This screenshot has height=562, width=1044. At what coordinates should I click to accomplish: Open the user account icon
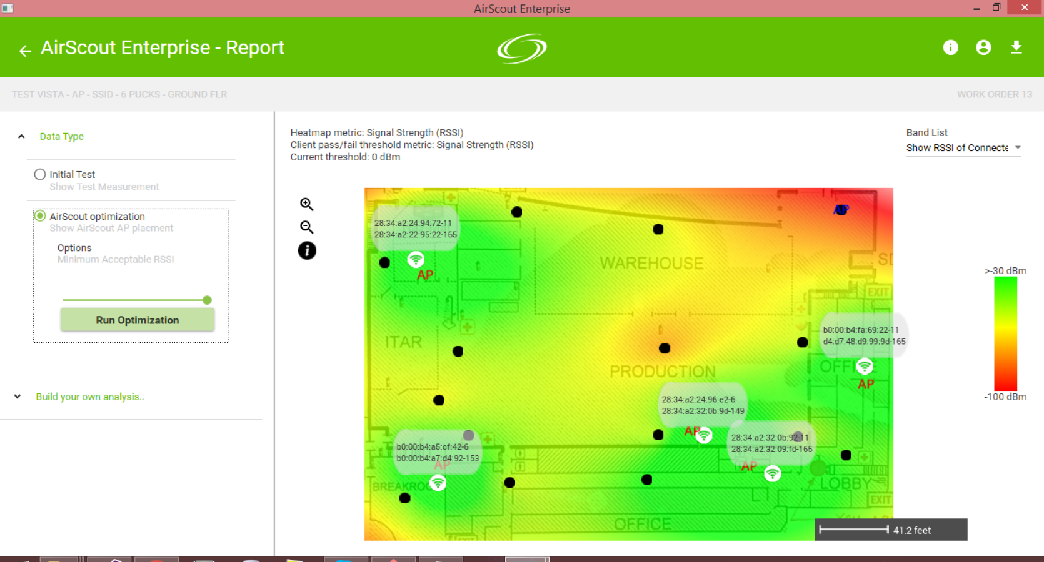[983, 47]
